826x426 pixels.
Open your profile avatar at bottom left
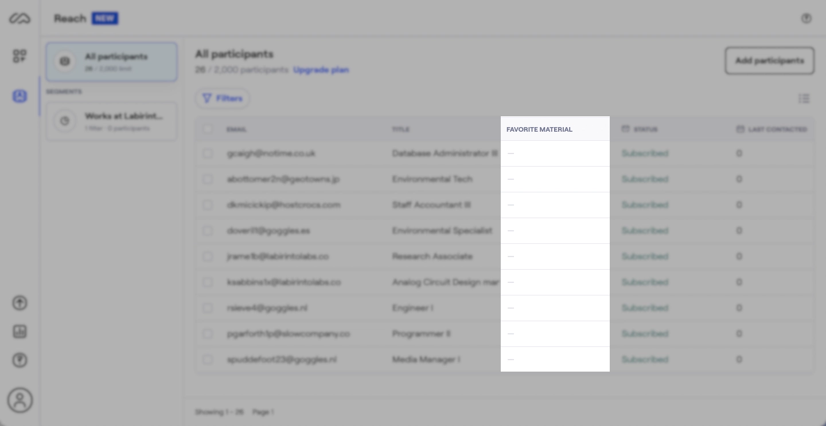pos(20,400)
